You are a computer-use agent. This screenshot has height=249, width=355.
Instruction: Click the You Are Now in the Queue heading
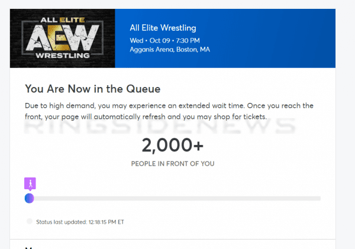92,89
